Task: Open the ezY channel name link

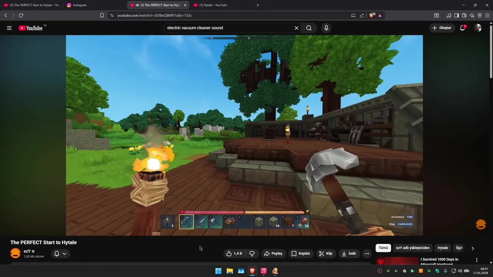Action: coord(27,251)
